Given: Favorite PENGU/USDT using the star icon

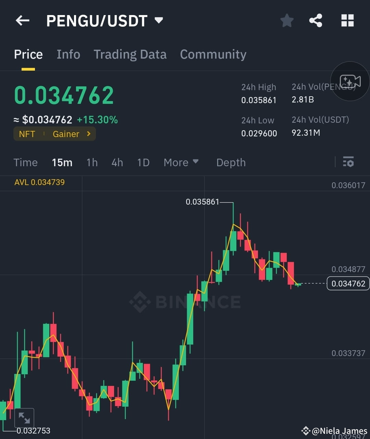Looking at the screenshot, I should [287, 21].
